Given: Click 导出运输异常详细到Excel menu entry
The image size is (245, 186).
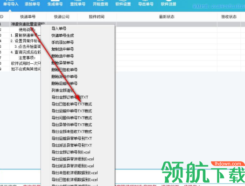Looking at the screenshot, I should [73, 159].
